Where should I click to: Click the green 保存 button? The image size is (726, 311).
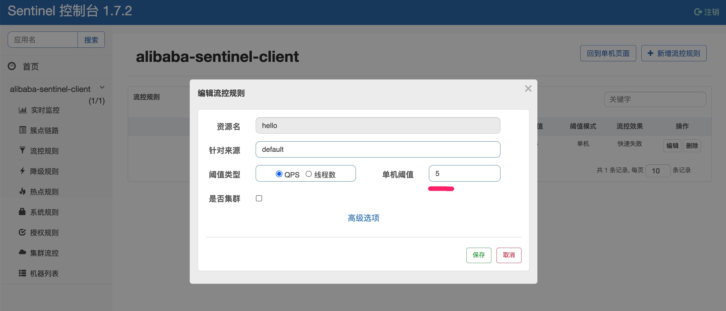(479, 255)
